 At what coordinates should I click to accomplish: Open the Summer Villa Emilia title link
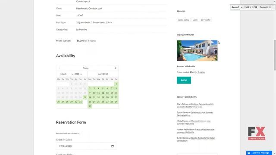186,66
